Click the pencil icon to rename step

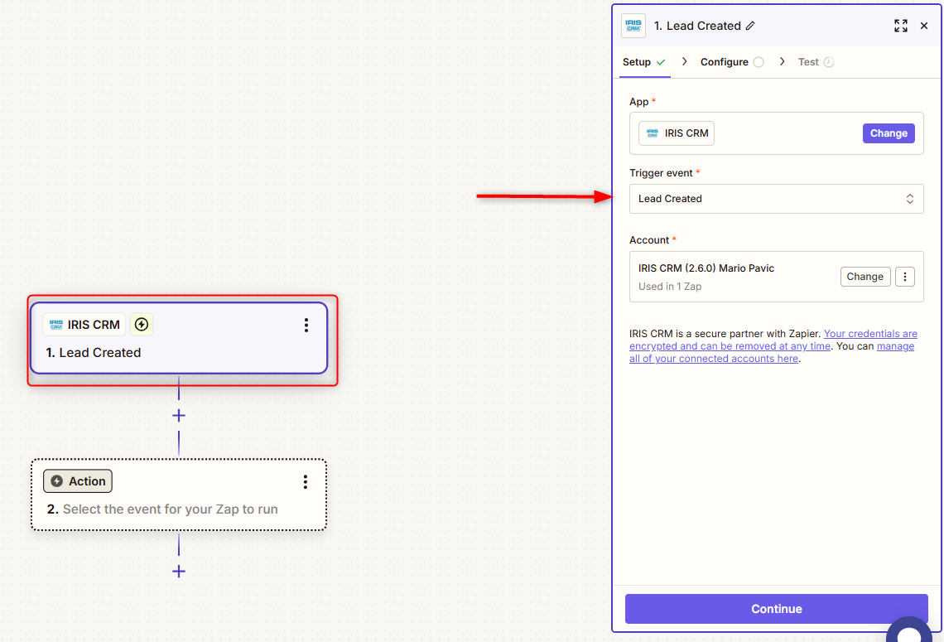click(x=750, y=26)
